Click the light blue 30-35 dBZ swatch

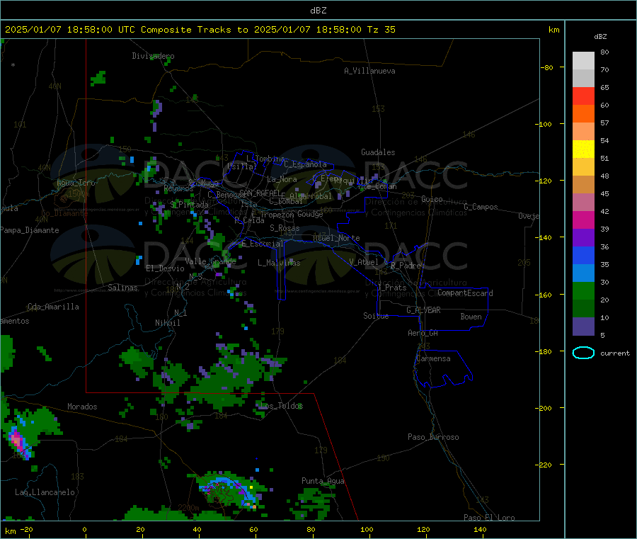pos(583,273)
